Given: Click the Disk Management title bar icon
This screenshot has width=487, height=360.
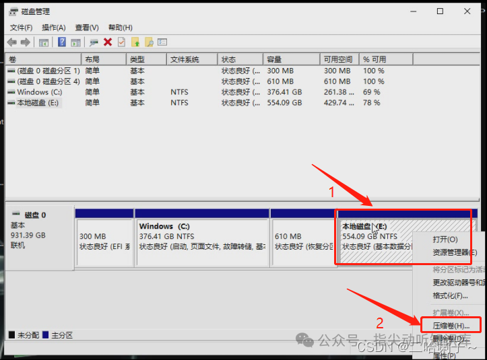Looking at the screenshot, I should click(x=13, y=12).
